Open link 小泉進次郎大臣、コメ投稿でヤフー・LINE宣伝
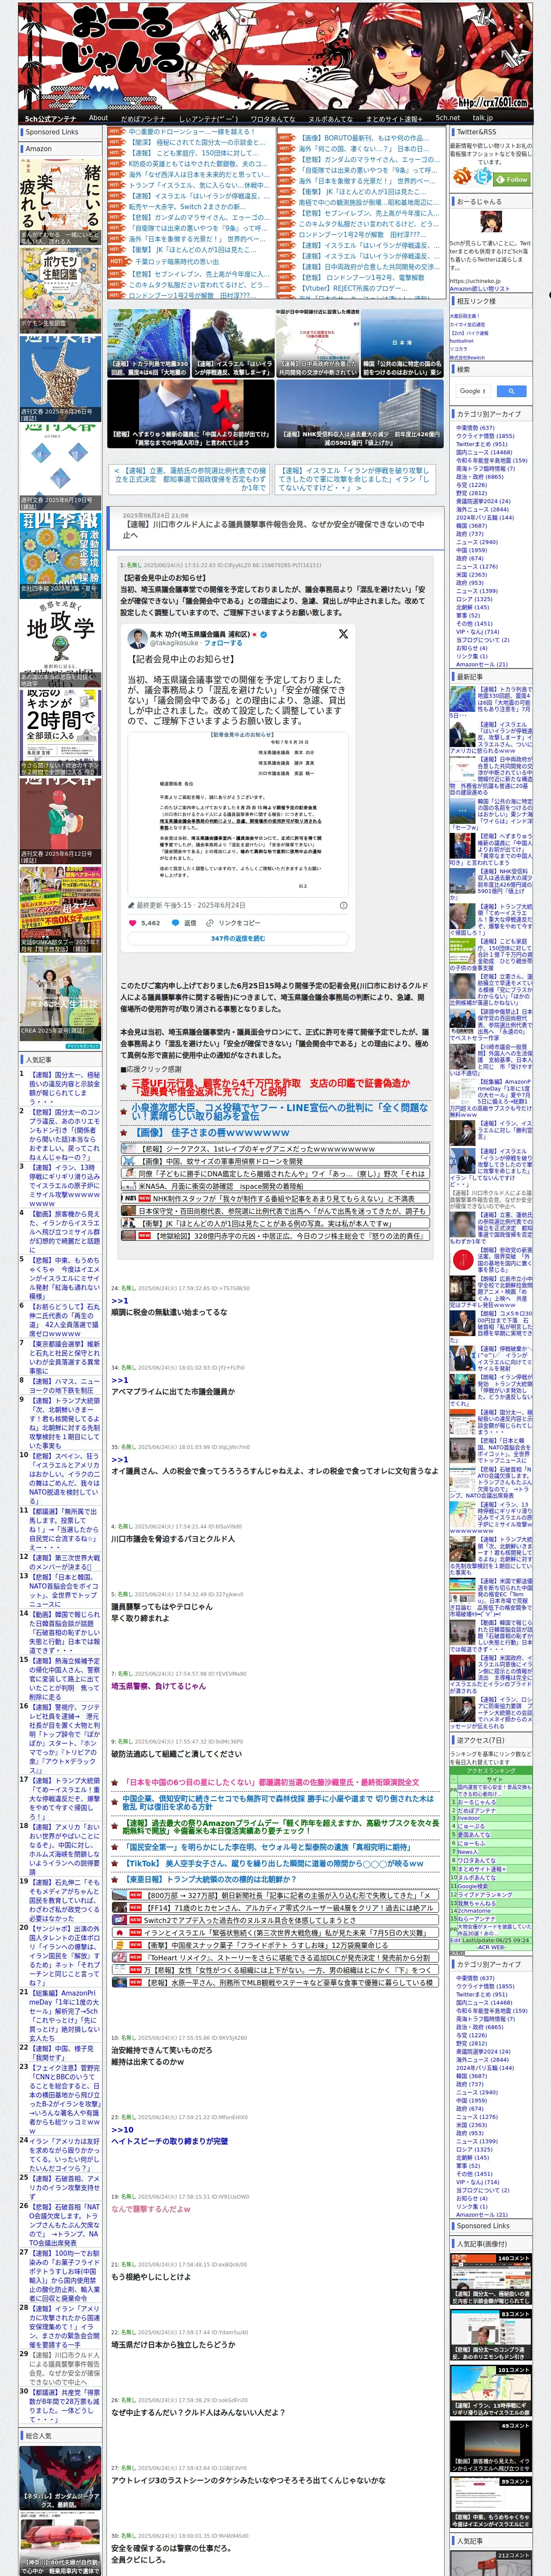 pos(279,1111)
